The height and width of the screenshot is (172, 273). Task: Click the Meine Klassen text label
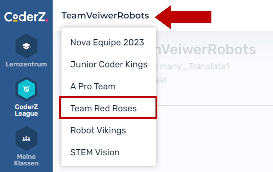pos(26,160)
